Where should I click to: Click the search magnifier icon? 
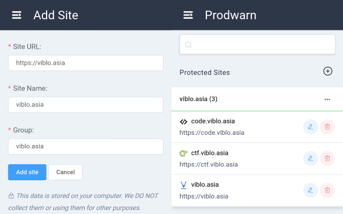click(x=188, y=44)
